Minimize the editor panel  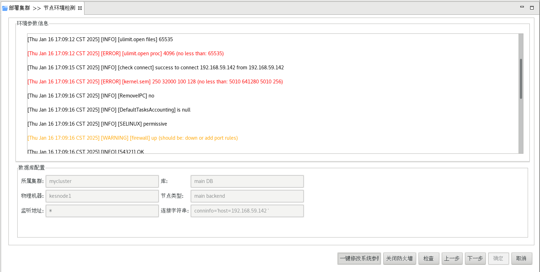(x=523, y=7)
